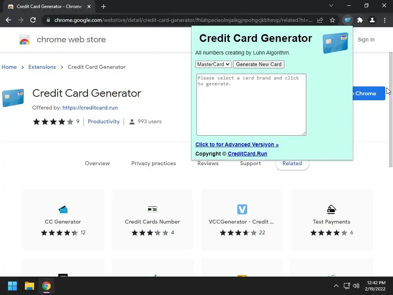
Task: Open the Chrome profile avatar
Action: pyautogui.click(x=372, y=20)
